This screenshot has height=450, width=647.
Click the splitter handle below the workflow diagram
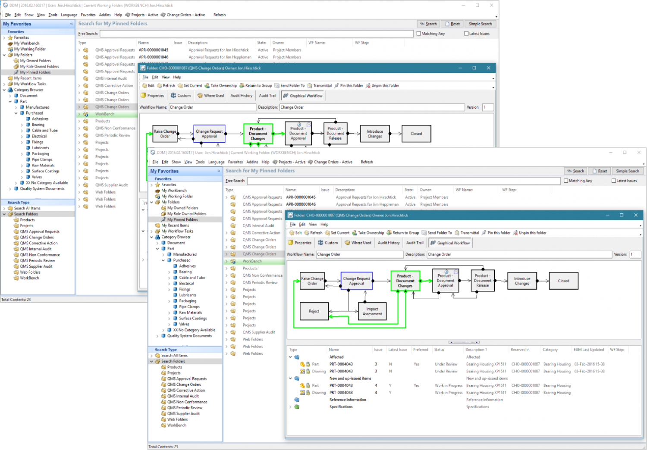[464, 343]
